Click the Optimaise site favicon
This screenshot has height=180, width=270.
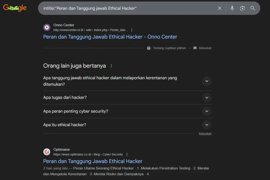point(47,152)
